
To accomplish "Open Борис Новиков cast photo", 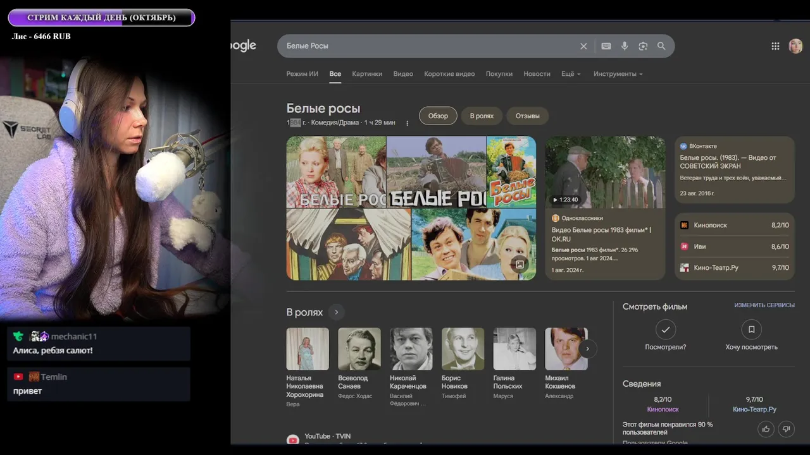I will (463, 349).
